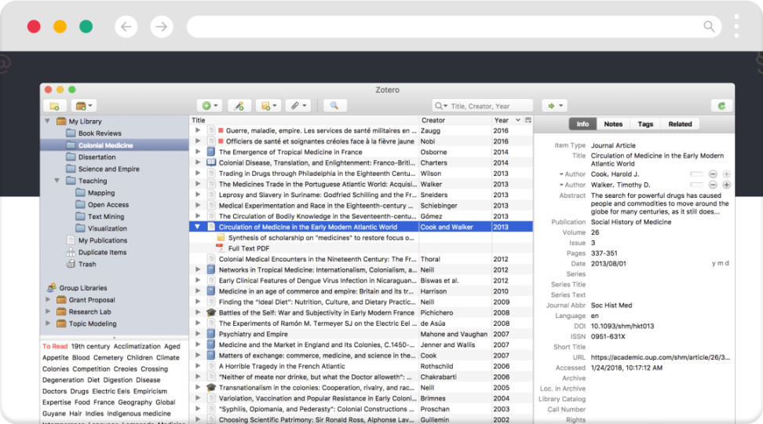Open the column picker icon
The image size is (763, 424).
528,120
